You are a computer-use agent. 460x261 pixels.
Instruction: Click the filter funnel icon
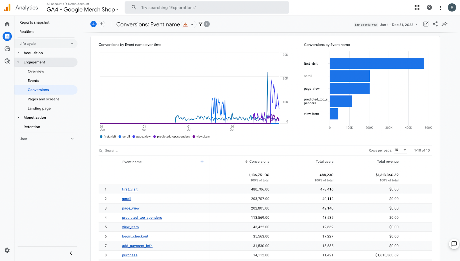tap(200, 24)
